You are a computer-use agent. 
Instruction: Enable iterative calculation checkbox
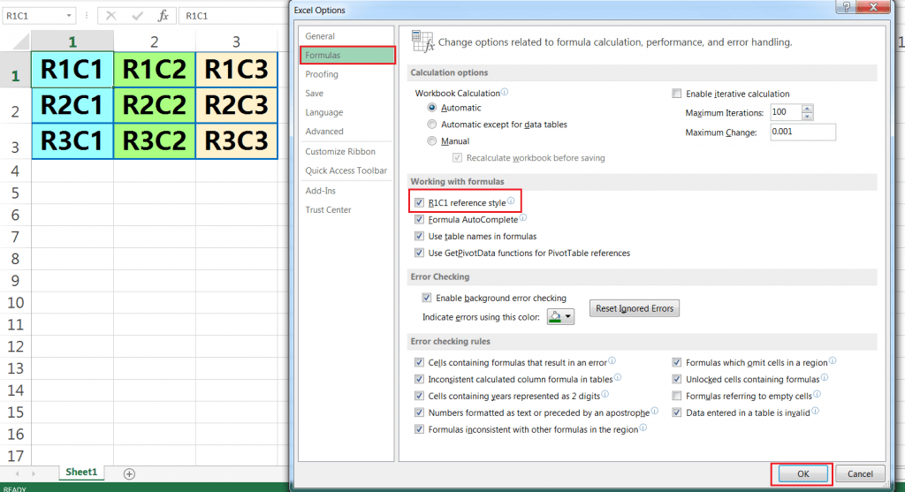coord(676,94)
